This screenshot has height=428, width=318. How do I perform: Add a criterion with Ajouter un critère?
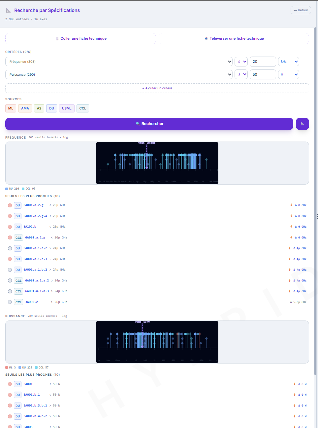pyautogui.click(x=157, y=88)
